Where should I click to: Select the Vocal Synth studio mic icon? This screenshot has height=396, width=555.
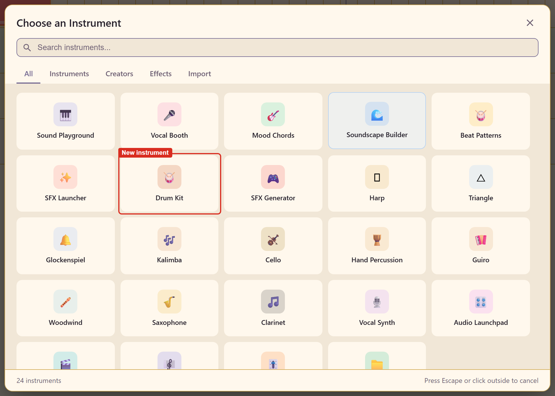click(377, 302)
